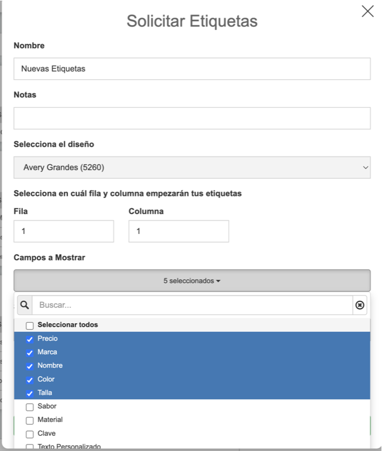Expand the 5 seleccionados dropdown
The image size is (382, 451).
pyautogui.click(x=192, y=280)
